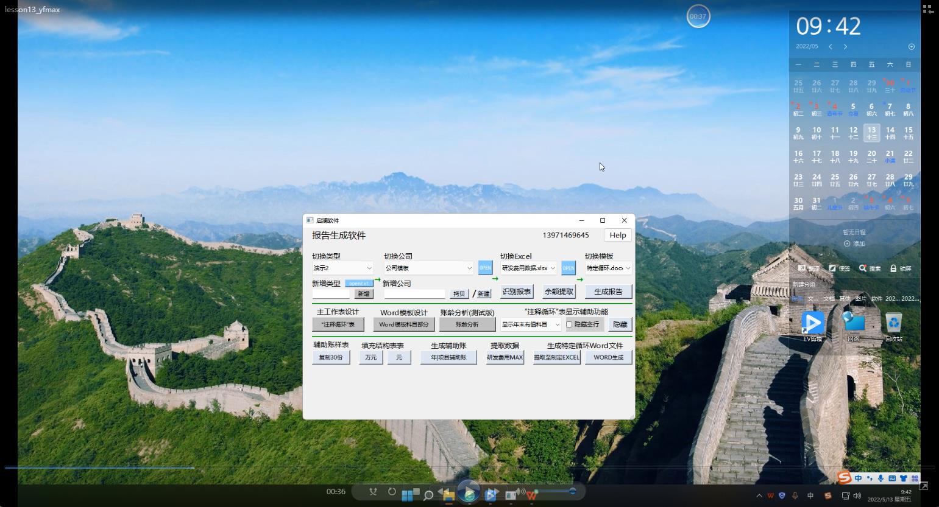Expand the 显示年末有值科目 dropdown
The height and width of the screenshot is (507, 939).
pyautogui.click(x=530, y=324)
